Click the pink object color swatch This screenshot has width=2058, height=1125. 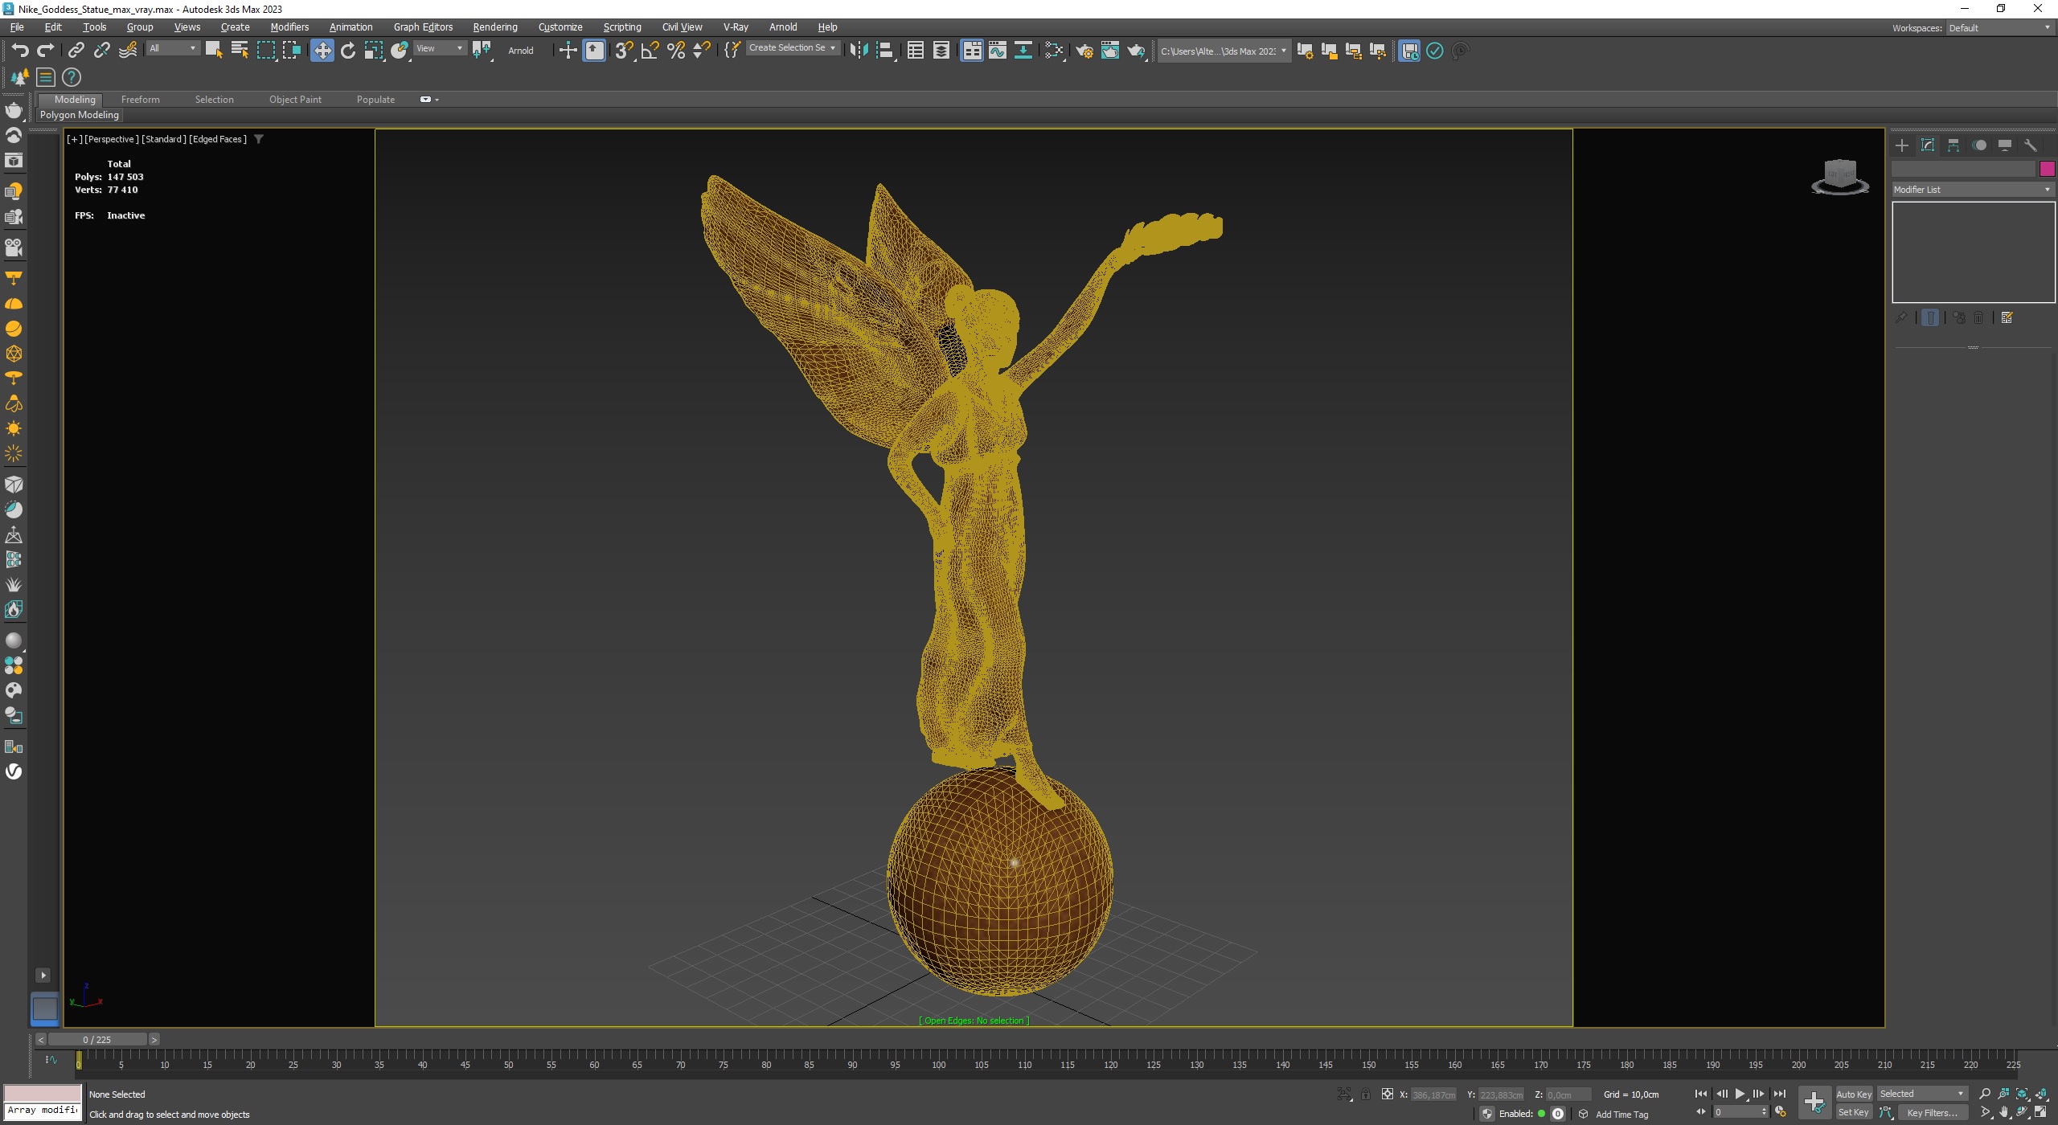[x=2047, y=169]
